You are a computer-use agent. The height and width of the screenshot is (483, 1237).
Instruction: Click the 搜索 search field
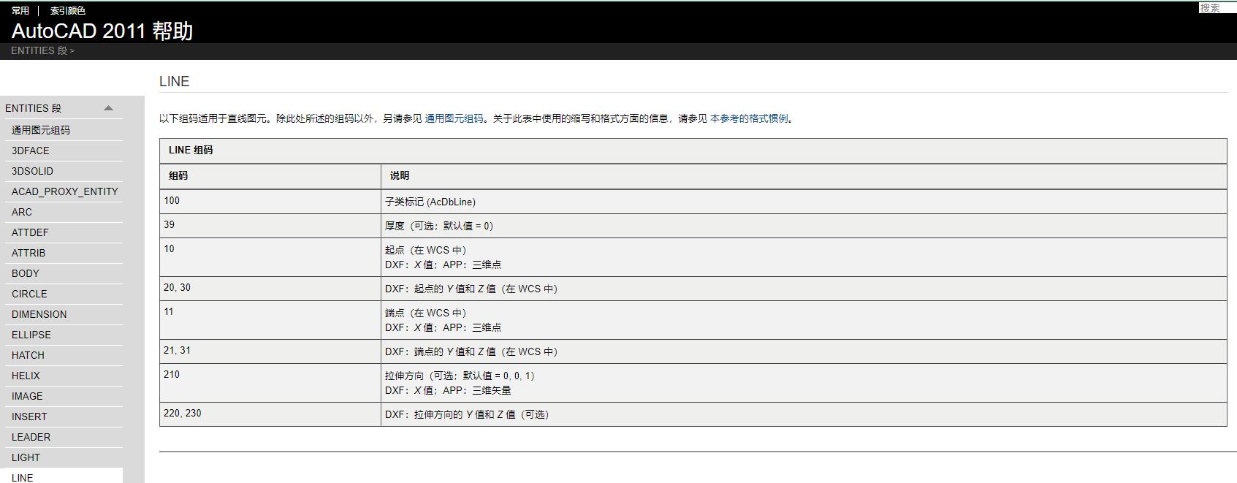[x=1217, y=8]
